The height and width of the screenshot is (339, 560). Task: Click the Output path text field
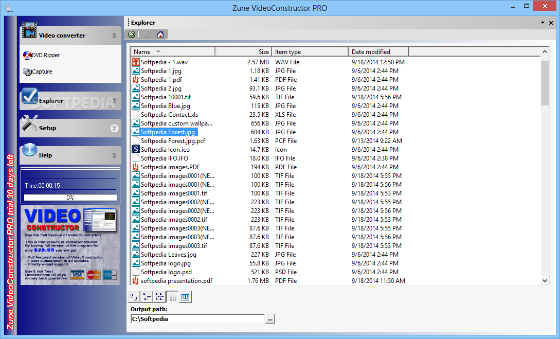pos(197,318)
